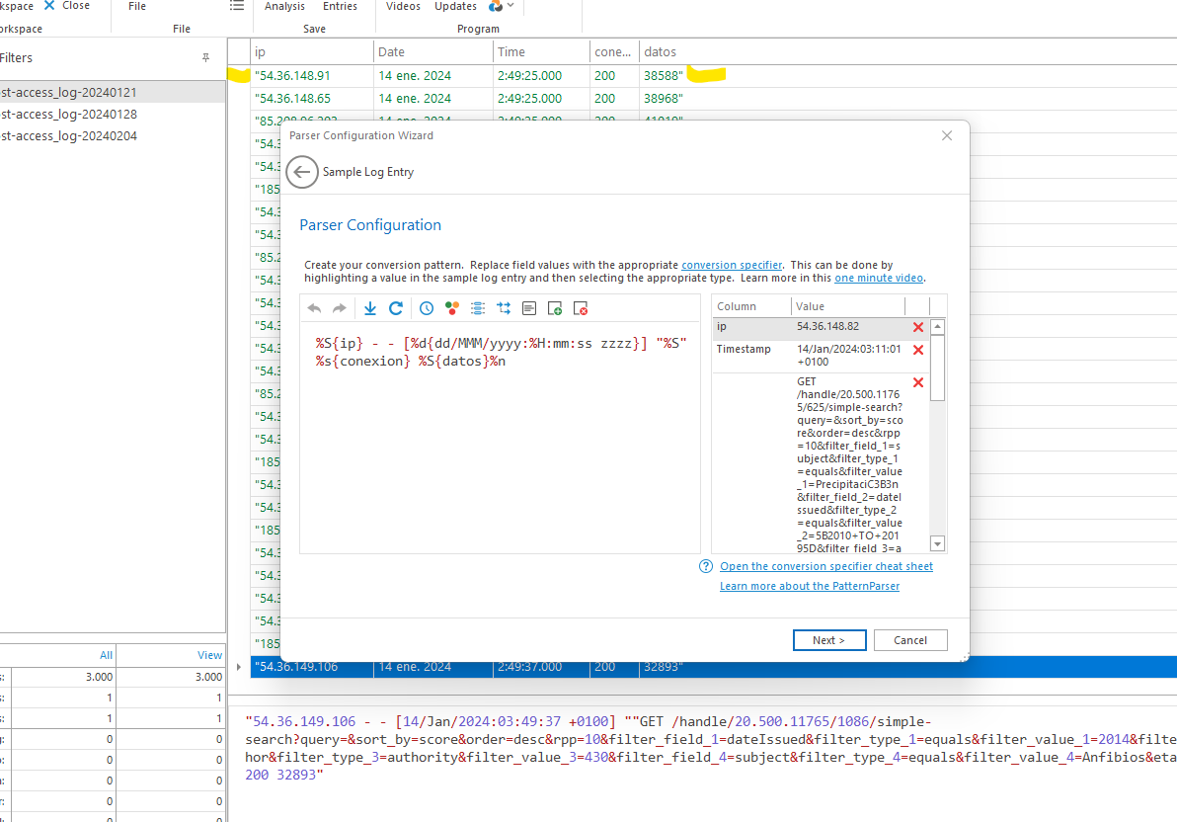Cancel the parser configuration wizard
1177x822 pixels.
(909, 640)
